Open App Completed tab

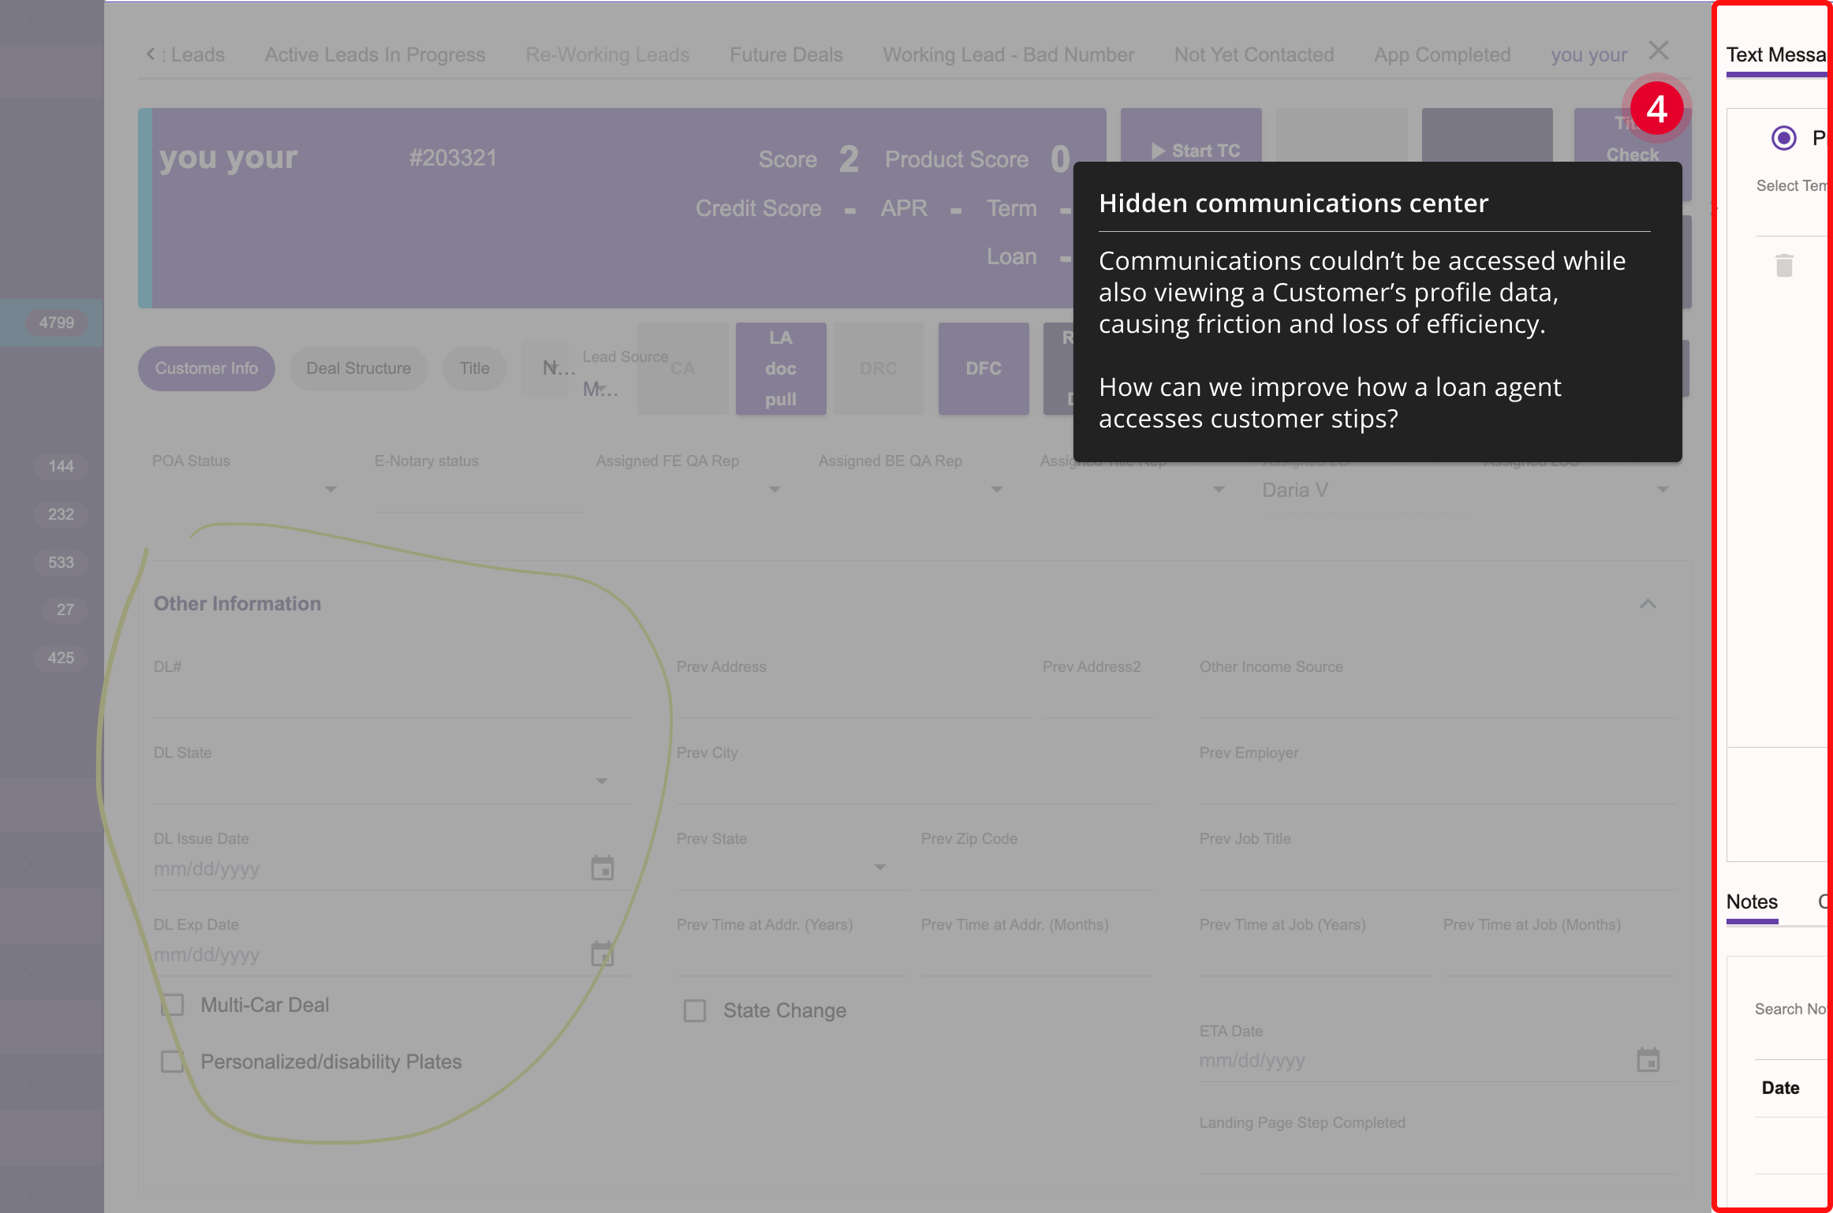pos(1443,54)
